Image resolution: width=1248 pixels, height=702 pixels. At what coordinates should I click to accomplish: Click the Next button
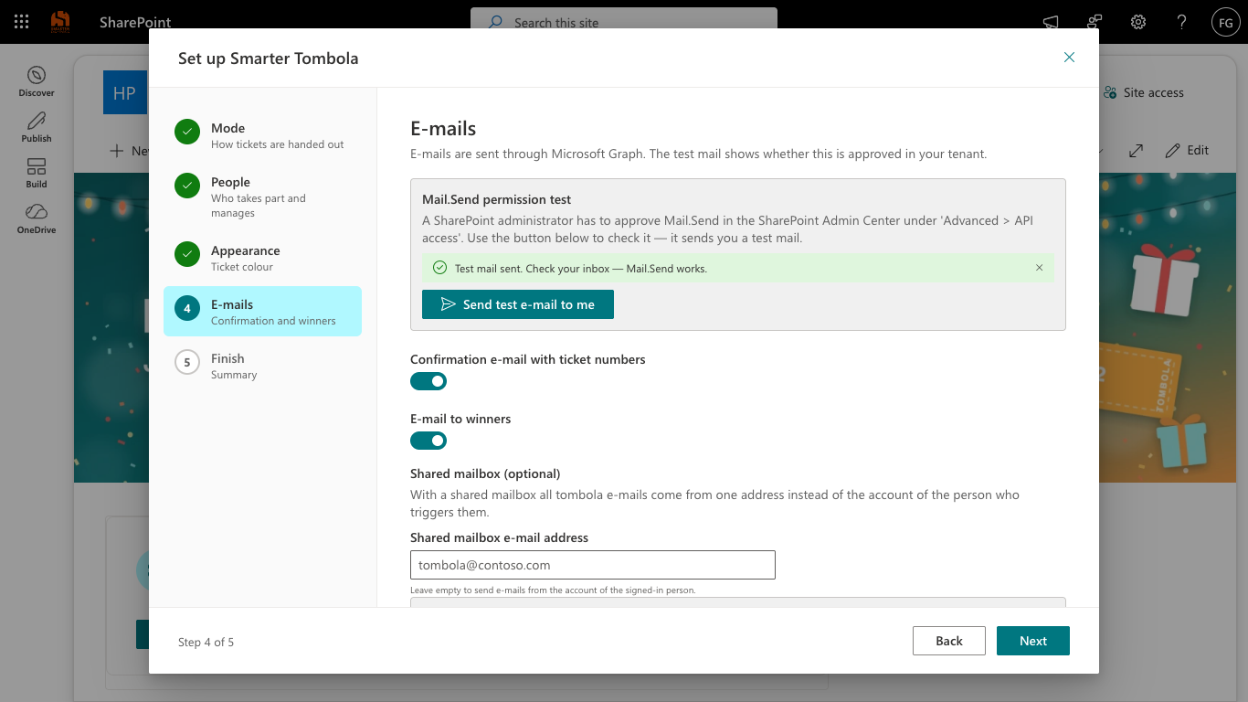[1033, 641]
